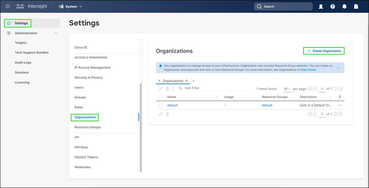Open Tech Support Bundles
369x188 pixels.
(x=32, y=53)
